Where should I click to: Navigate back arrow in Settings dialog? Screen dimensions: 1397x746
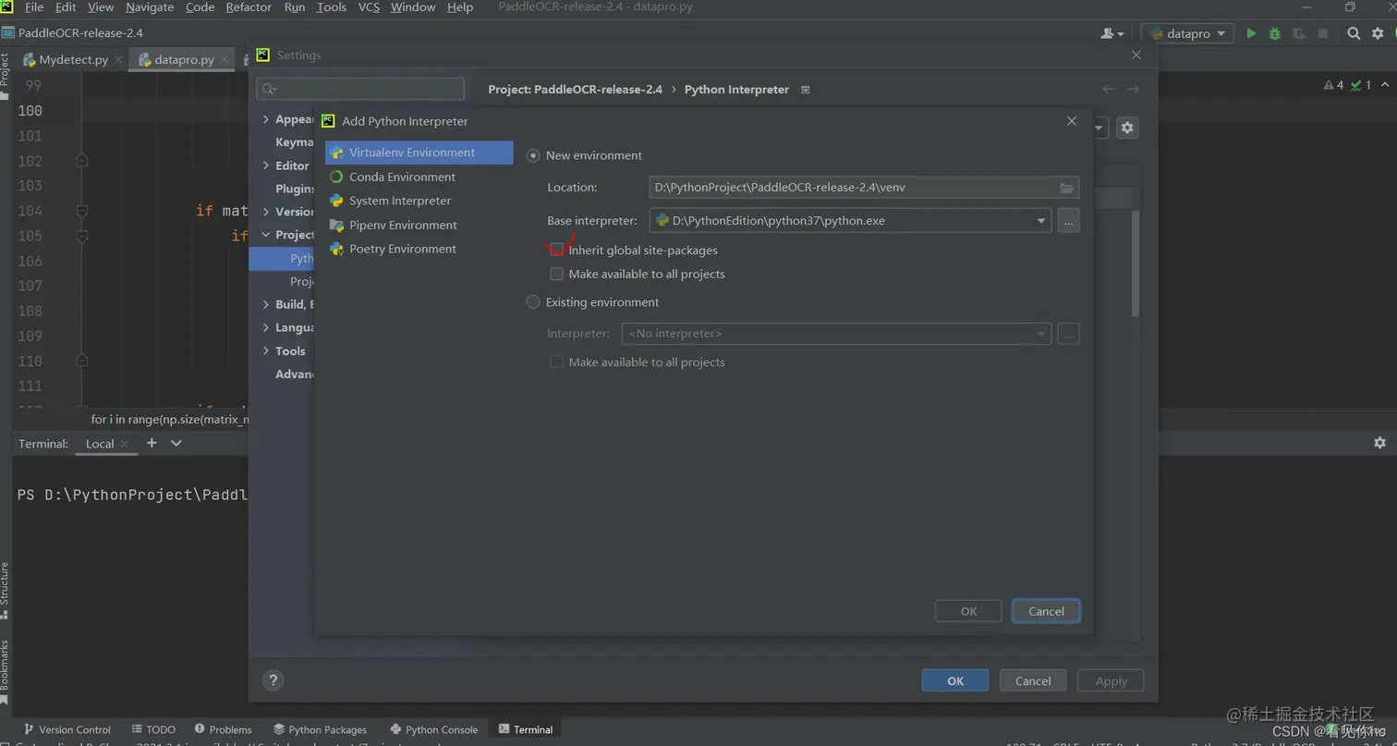tap(1109, 89)
